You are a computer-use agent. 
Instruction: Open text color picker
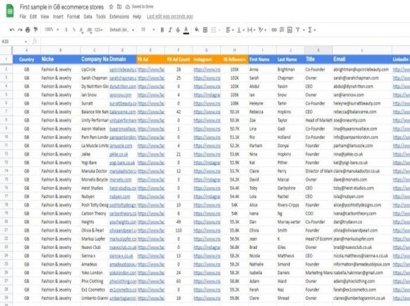tap(186, 30)
